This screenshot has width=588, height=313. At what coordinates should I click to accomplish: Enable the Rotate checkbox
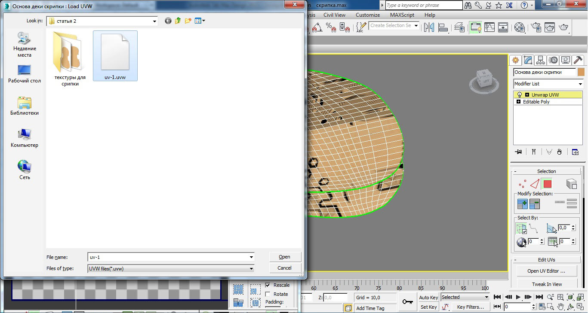[268, 294]
